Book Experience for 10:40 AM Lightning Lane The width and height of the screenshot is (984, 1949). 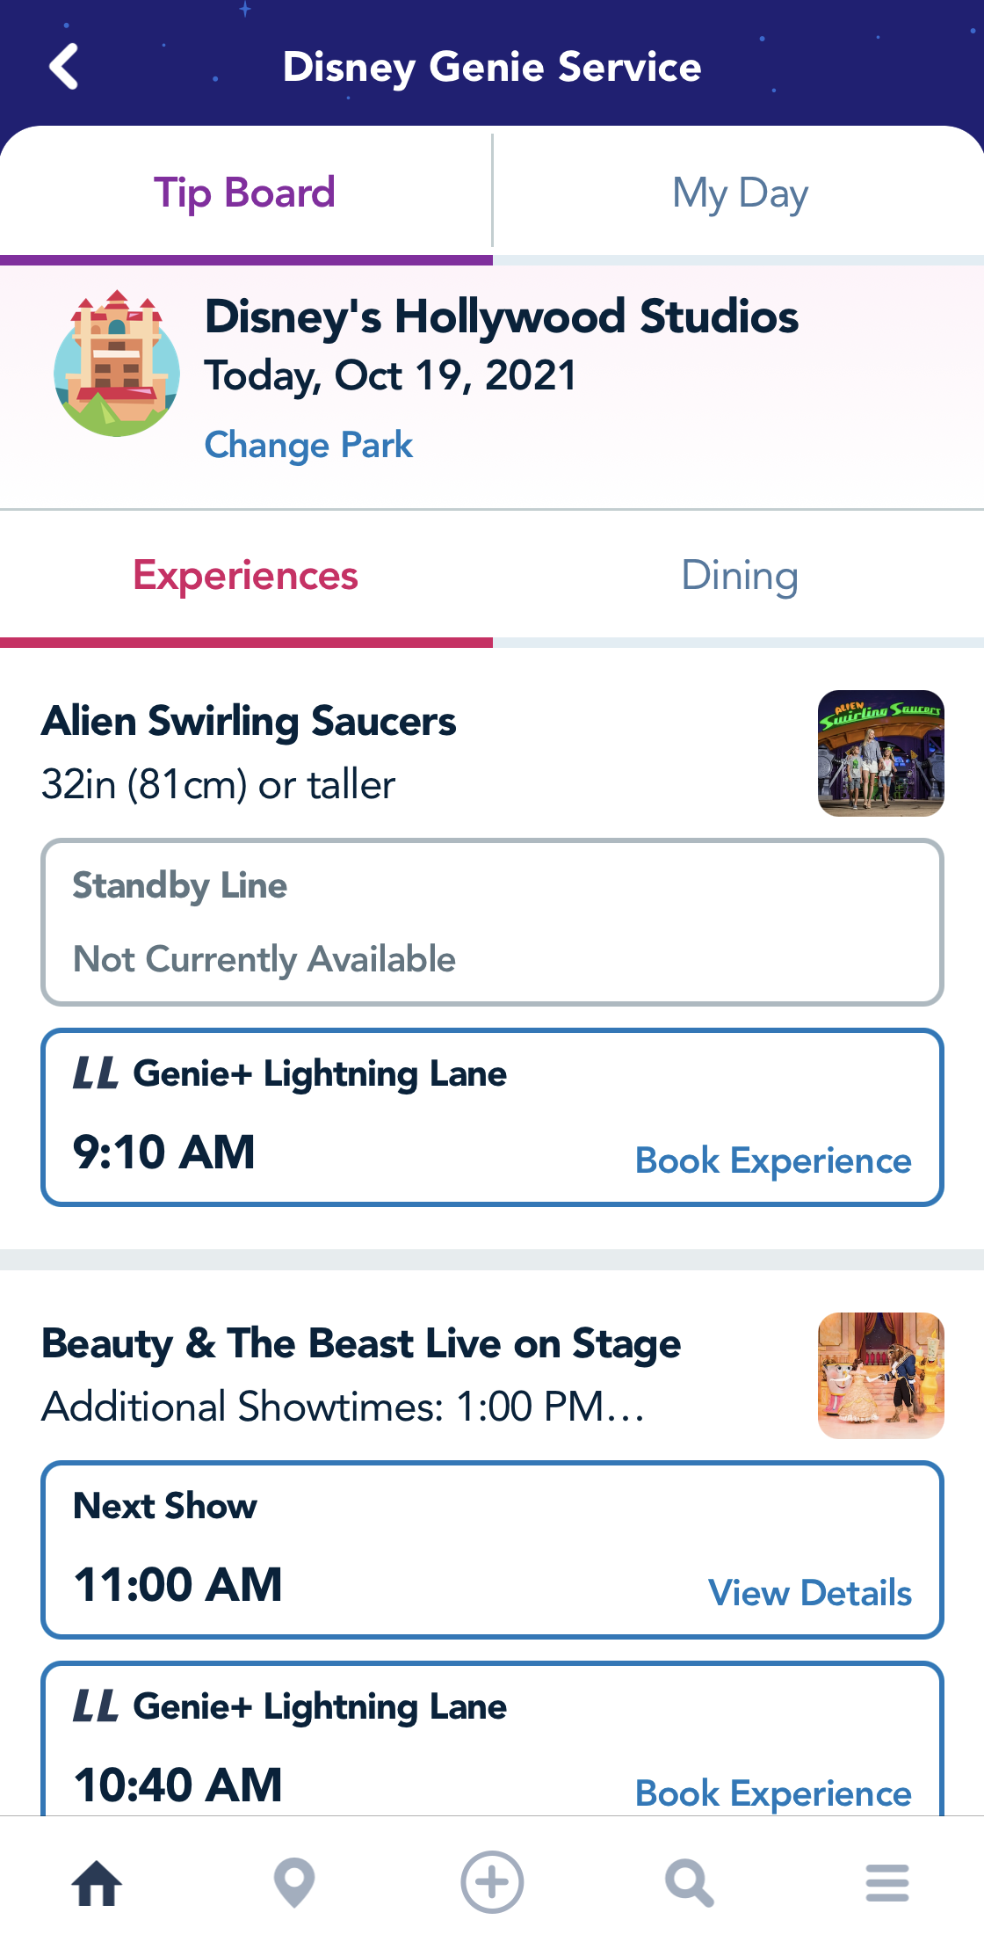coord(773,1793)
